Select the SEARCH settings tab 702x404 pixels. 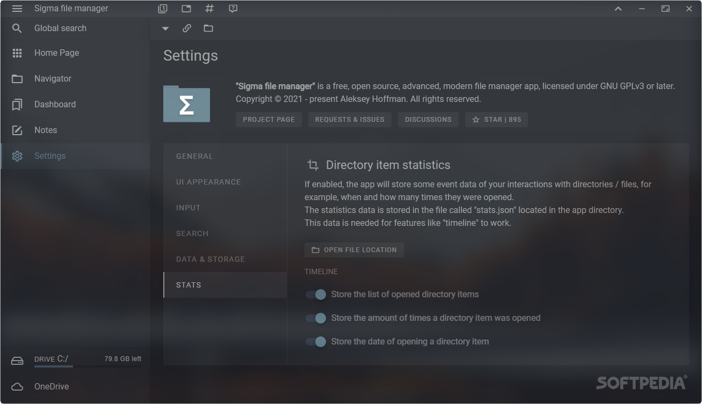pos(225,233)
